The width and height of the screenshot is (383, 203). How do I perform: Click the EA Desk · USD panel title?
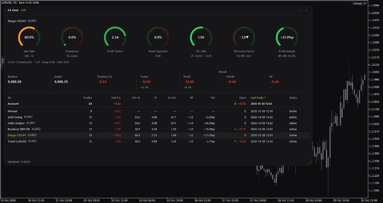pyautogui.click(x=17, y=10)
